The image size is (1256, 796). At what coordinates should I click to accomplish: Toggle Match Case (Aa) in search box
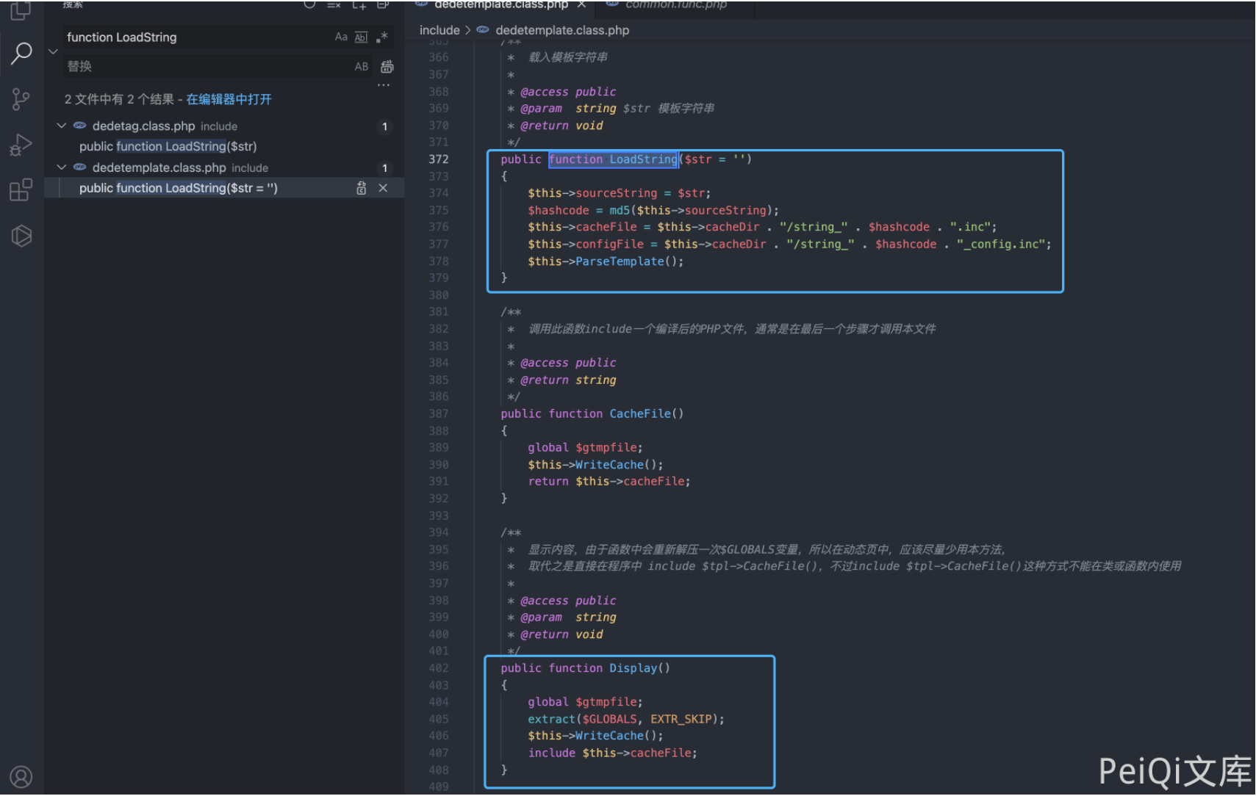pos(341,37)
